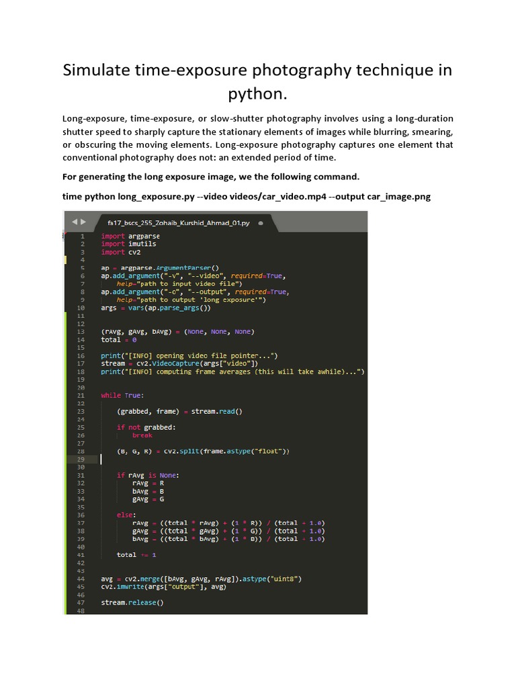
Task: Click line 'total = 0'
Action: click(x=118, y=339)
